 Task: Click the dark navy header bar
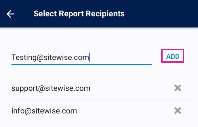tap(161, 14)
